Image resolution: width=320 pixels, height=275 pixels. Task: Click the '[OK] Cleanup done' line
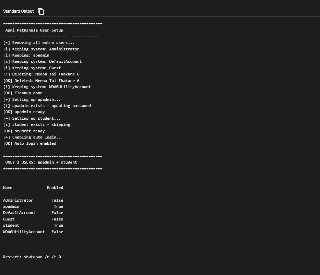(23, 93)
